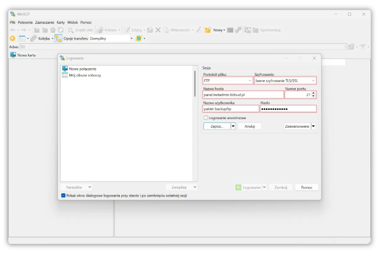The width and height of the screenshot is (379, 254).
Task: Click the Hasło password field
Action: [288, 109]
